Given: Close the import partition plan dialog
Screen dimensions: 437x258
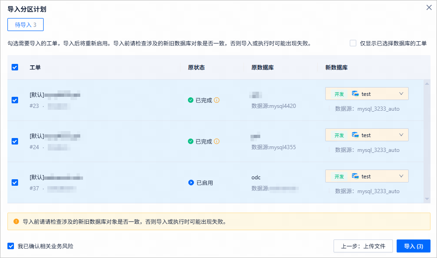Looking at the screenshot, I should point(429,7).
